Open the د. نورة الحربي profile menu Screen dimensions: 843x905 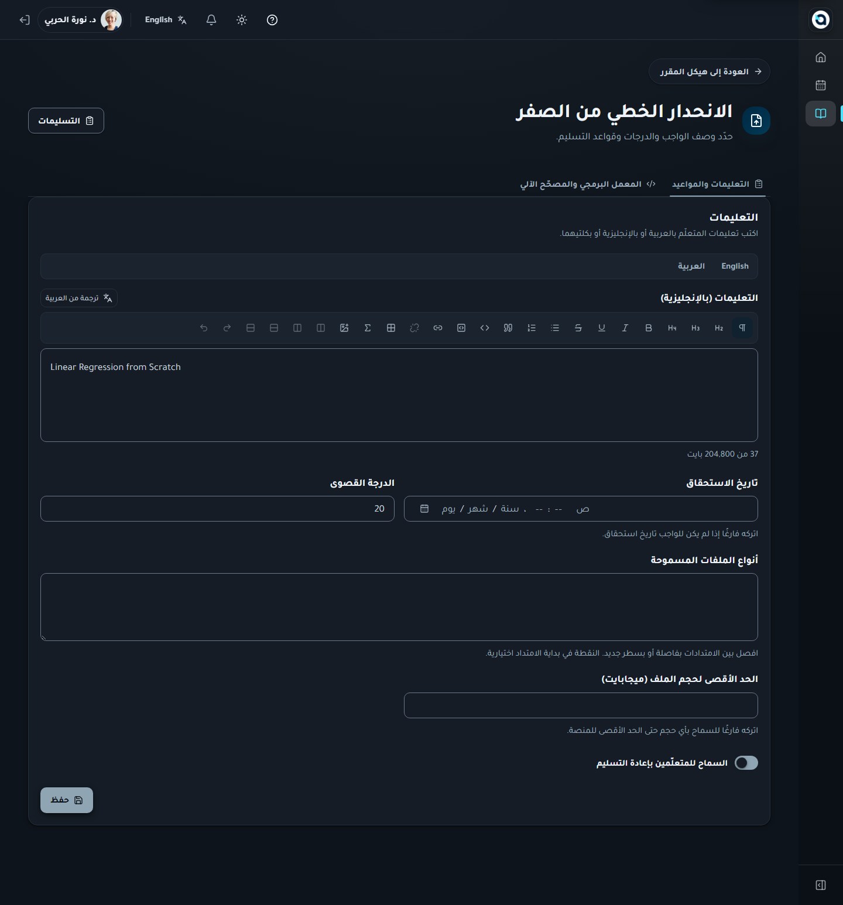point(81,20)
